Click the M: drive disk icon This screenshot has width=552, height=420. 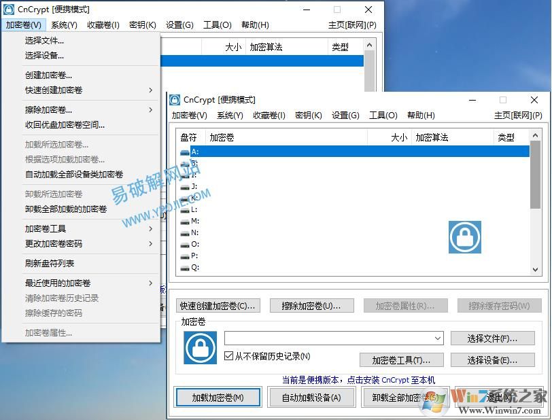(184, 220)
